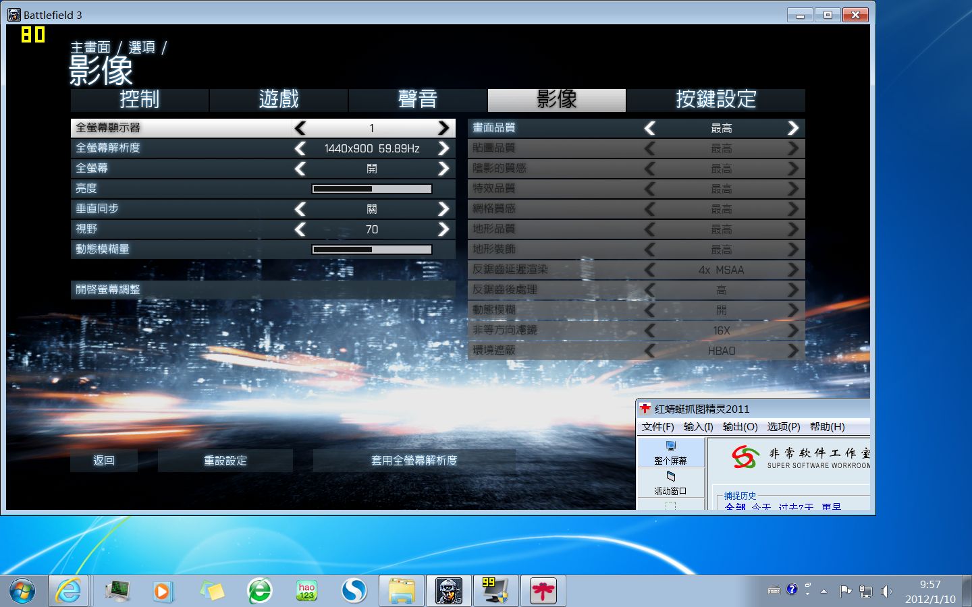Screen dimensions: 972x607
Task: Click 重設設定 reset button
Action: coord(225,461)
